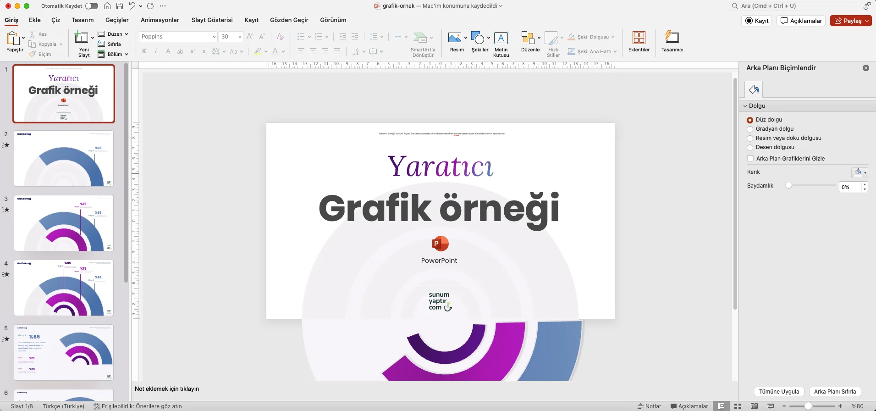This screenshot has height=411, width=876.
Task: Switch to the Animasyonlar tab
Action: pyautogui.click(x=160, y=20)
